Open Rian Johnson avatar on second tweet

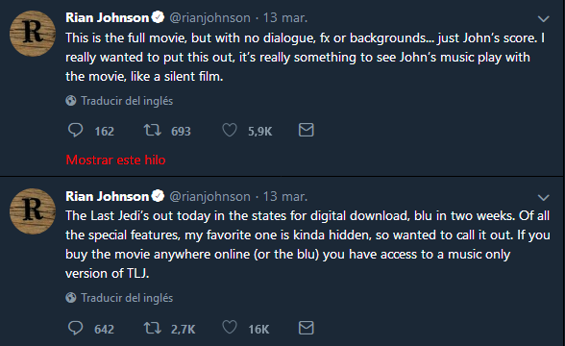tap(33, 211)
